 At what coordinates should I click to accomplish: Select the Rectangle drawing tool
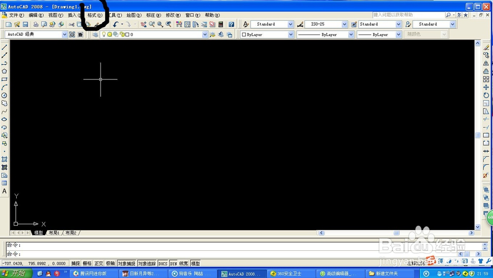click(4, 79)
